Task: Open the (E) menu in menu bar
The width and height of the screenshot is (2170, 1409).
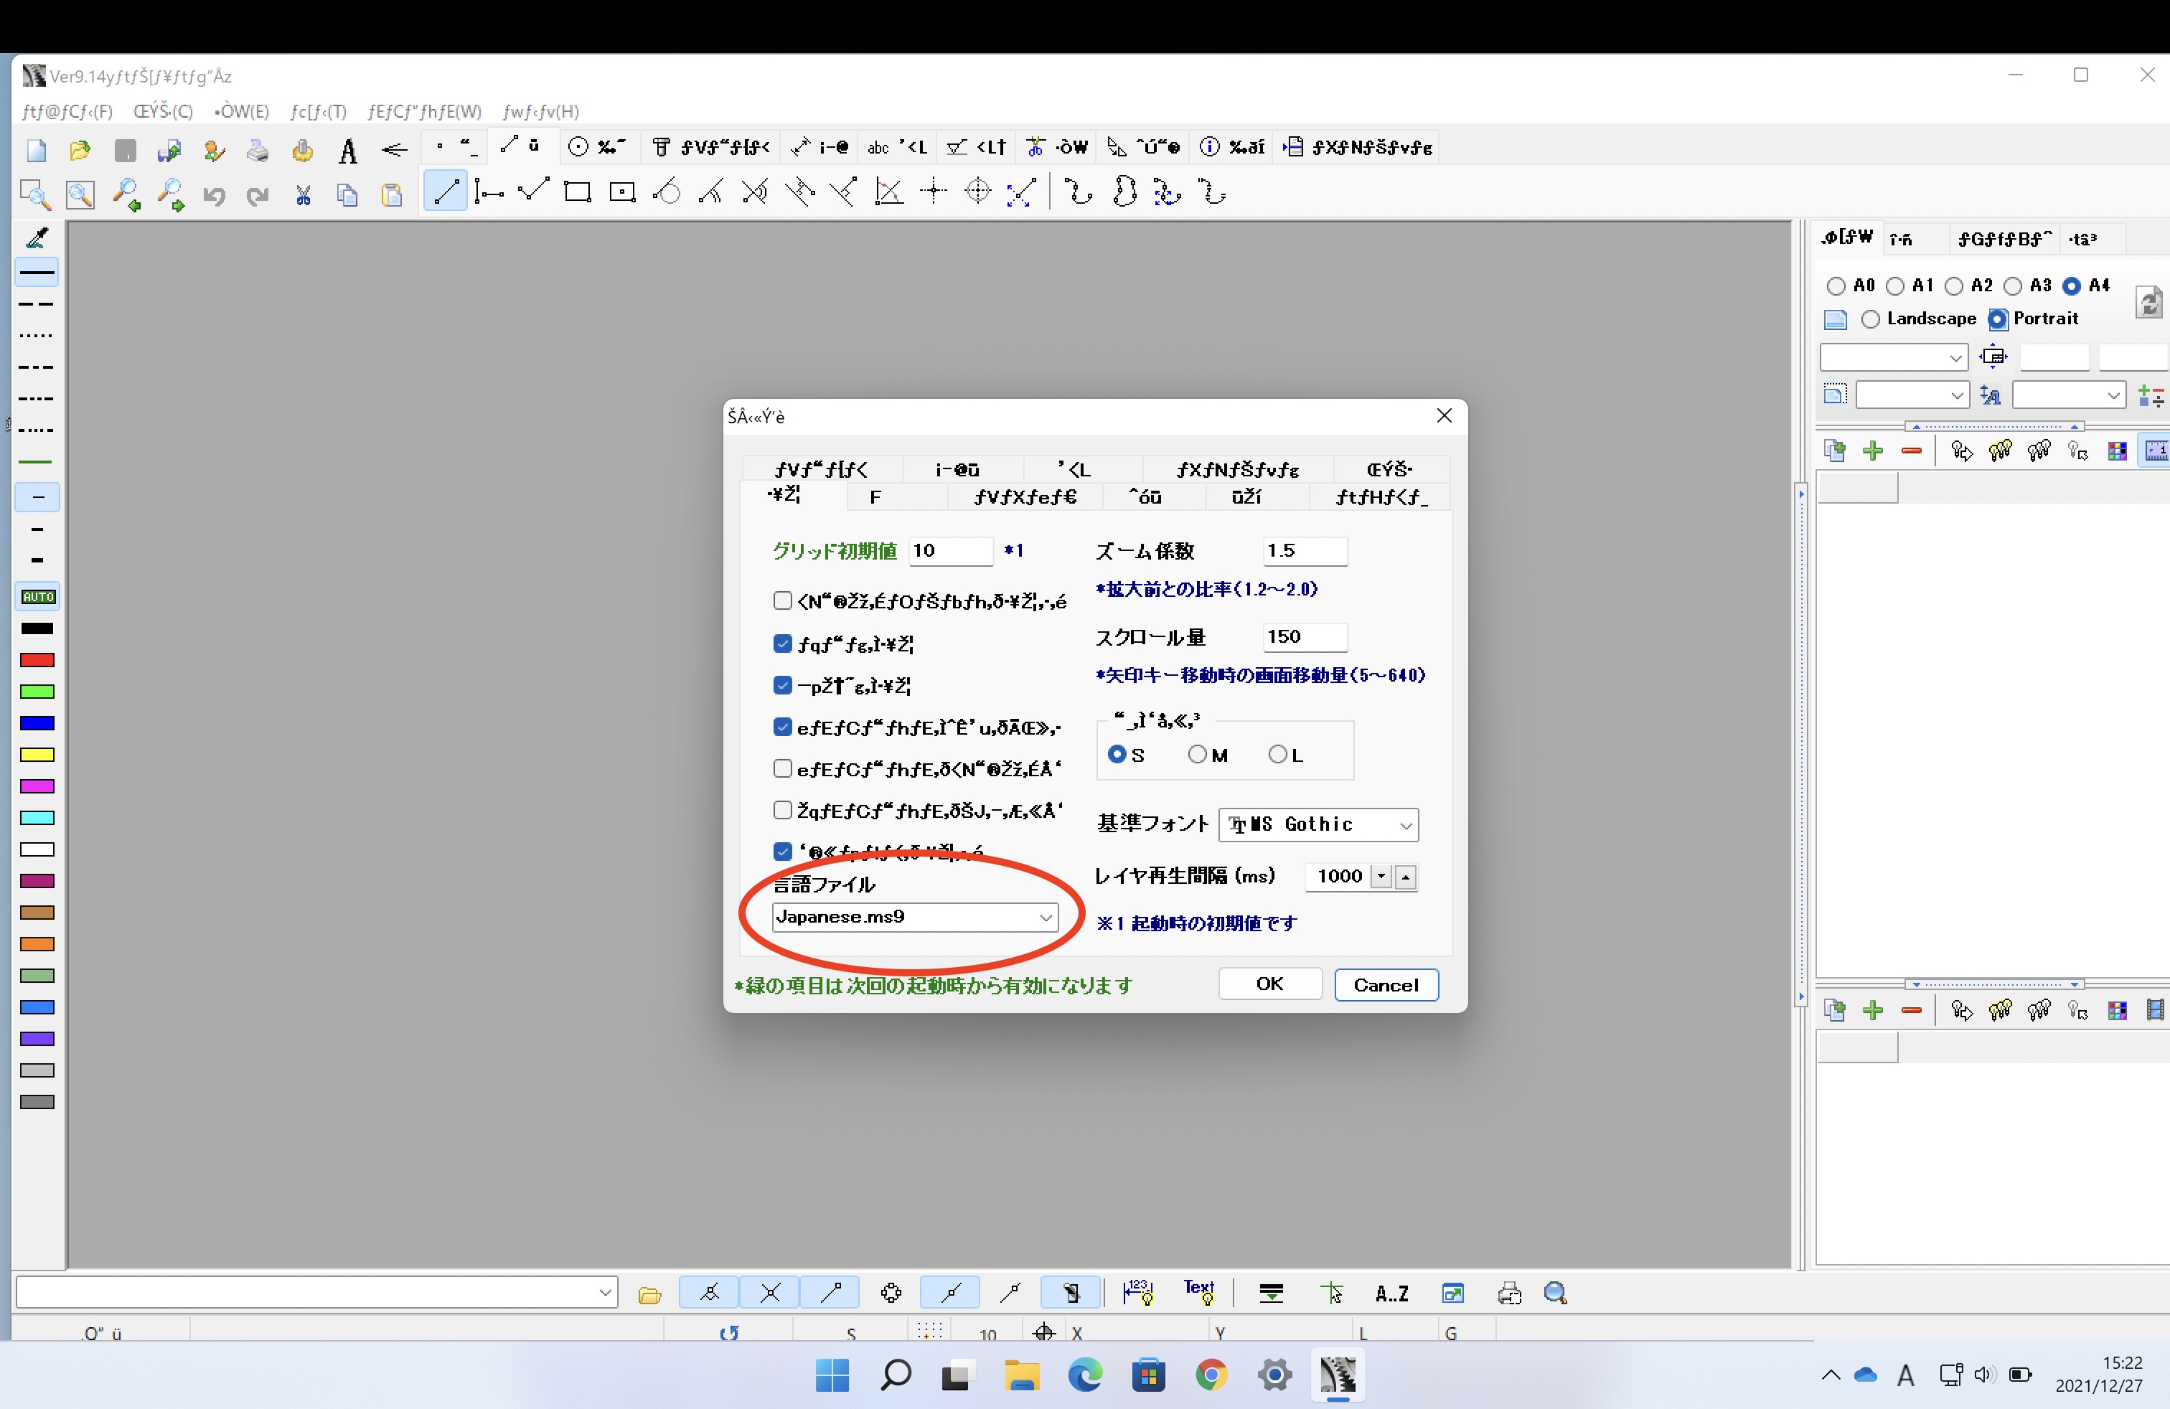Action: [x=242, y=111]
